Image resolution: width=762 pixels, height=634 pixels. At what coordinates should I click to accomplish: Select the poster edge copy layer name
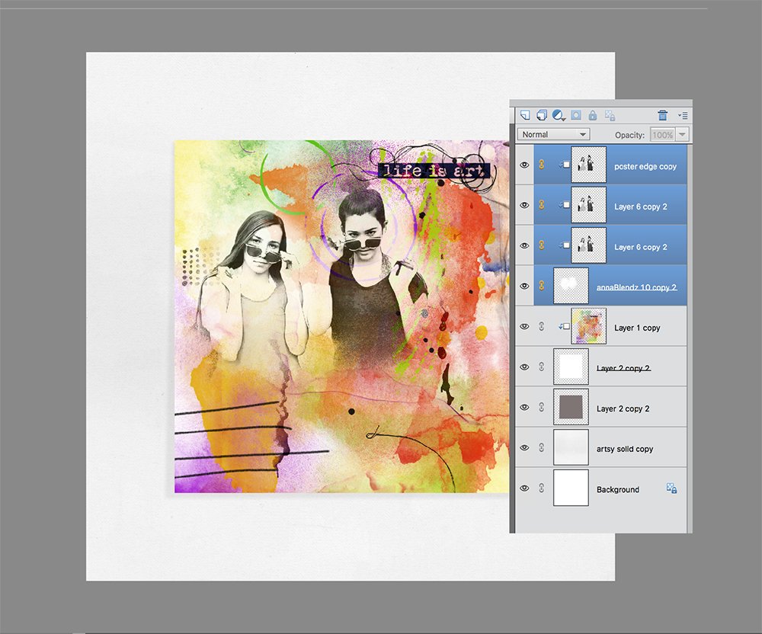tap(645, 166)
